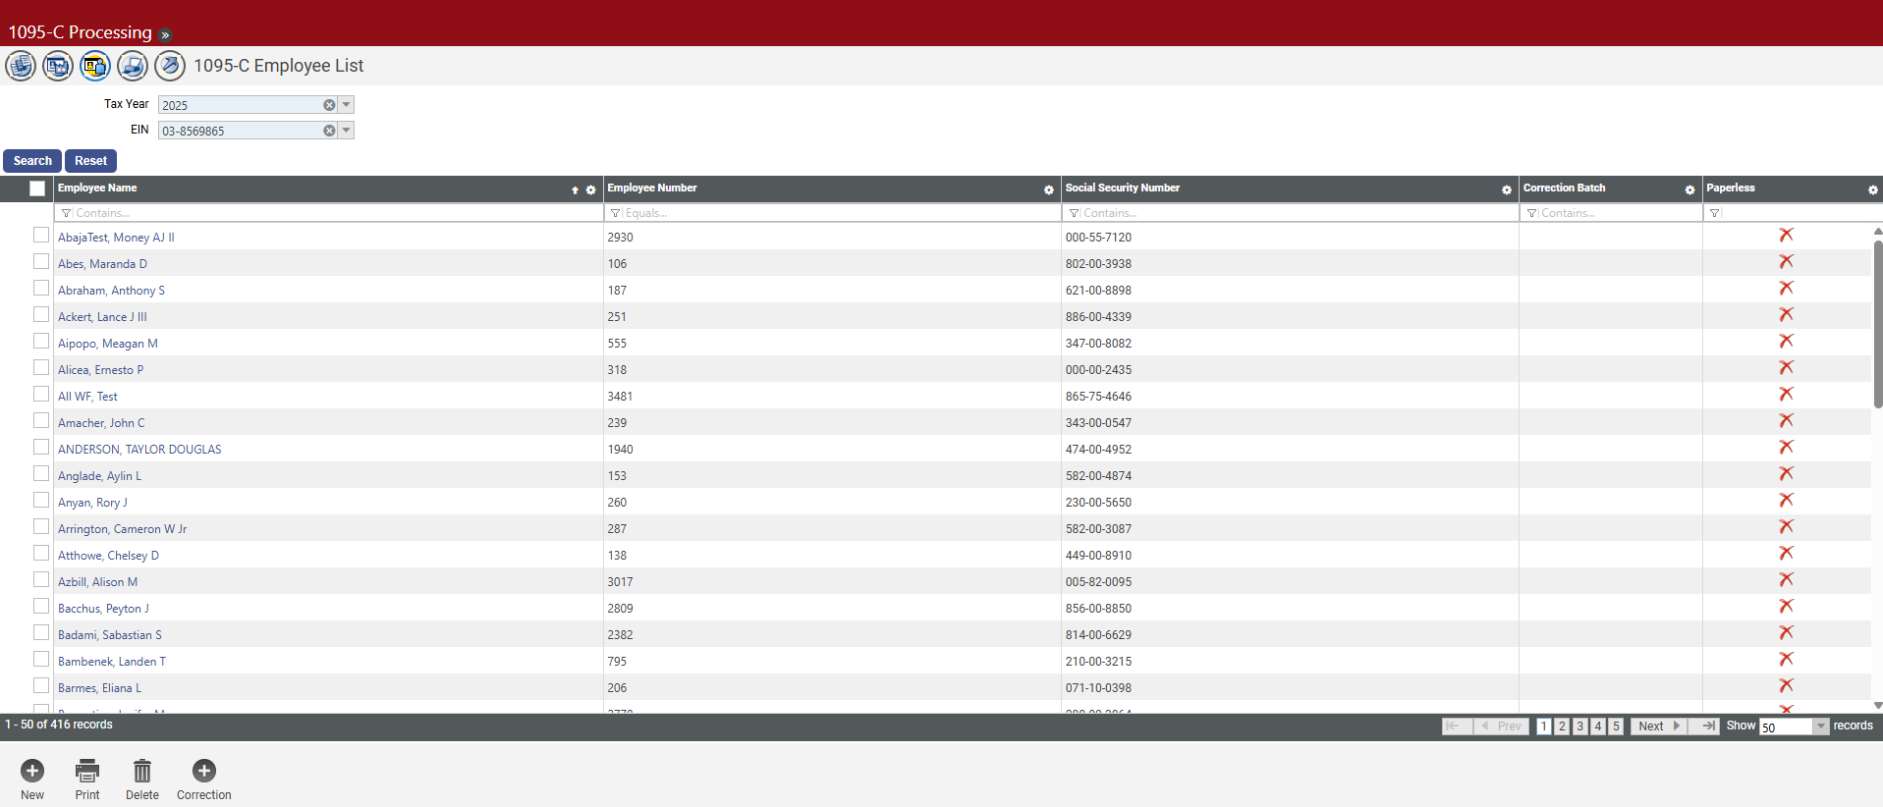Click the printer icon in the top toolbar
The image size is (1883, 807).
133,66
